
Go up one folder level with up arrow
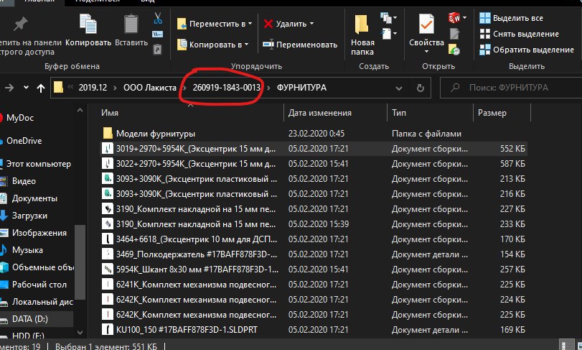pyautogui.click(x=41, y=88)
